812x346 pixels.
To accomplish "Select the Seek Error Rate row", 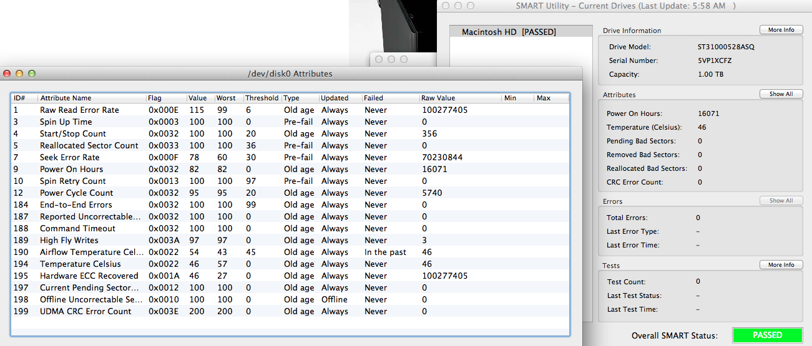I will point(290,157).
